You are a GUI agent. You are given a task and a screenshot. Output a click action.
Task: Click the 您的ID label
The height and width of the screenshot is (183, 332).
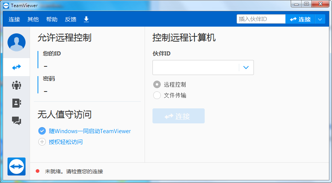tap(52, 54)
